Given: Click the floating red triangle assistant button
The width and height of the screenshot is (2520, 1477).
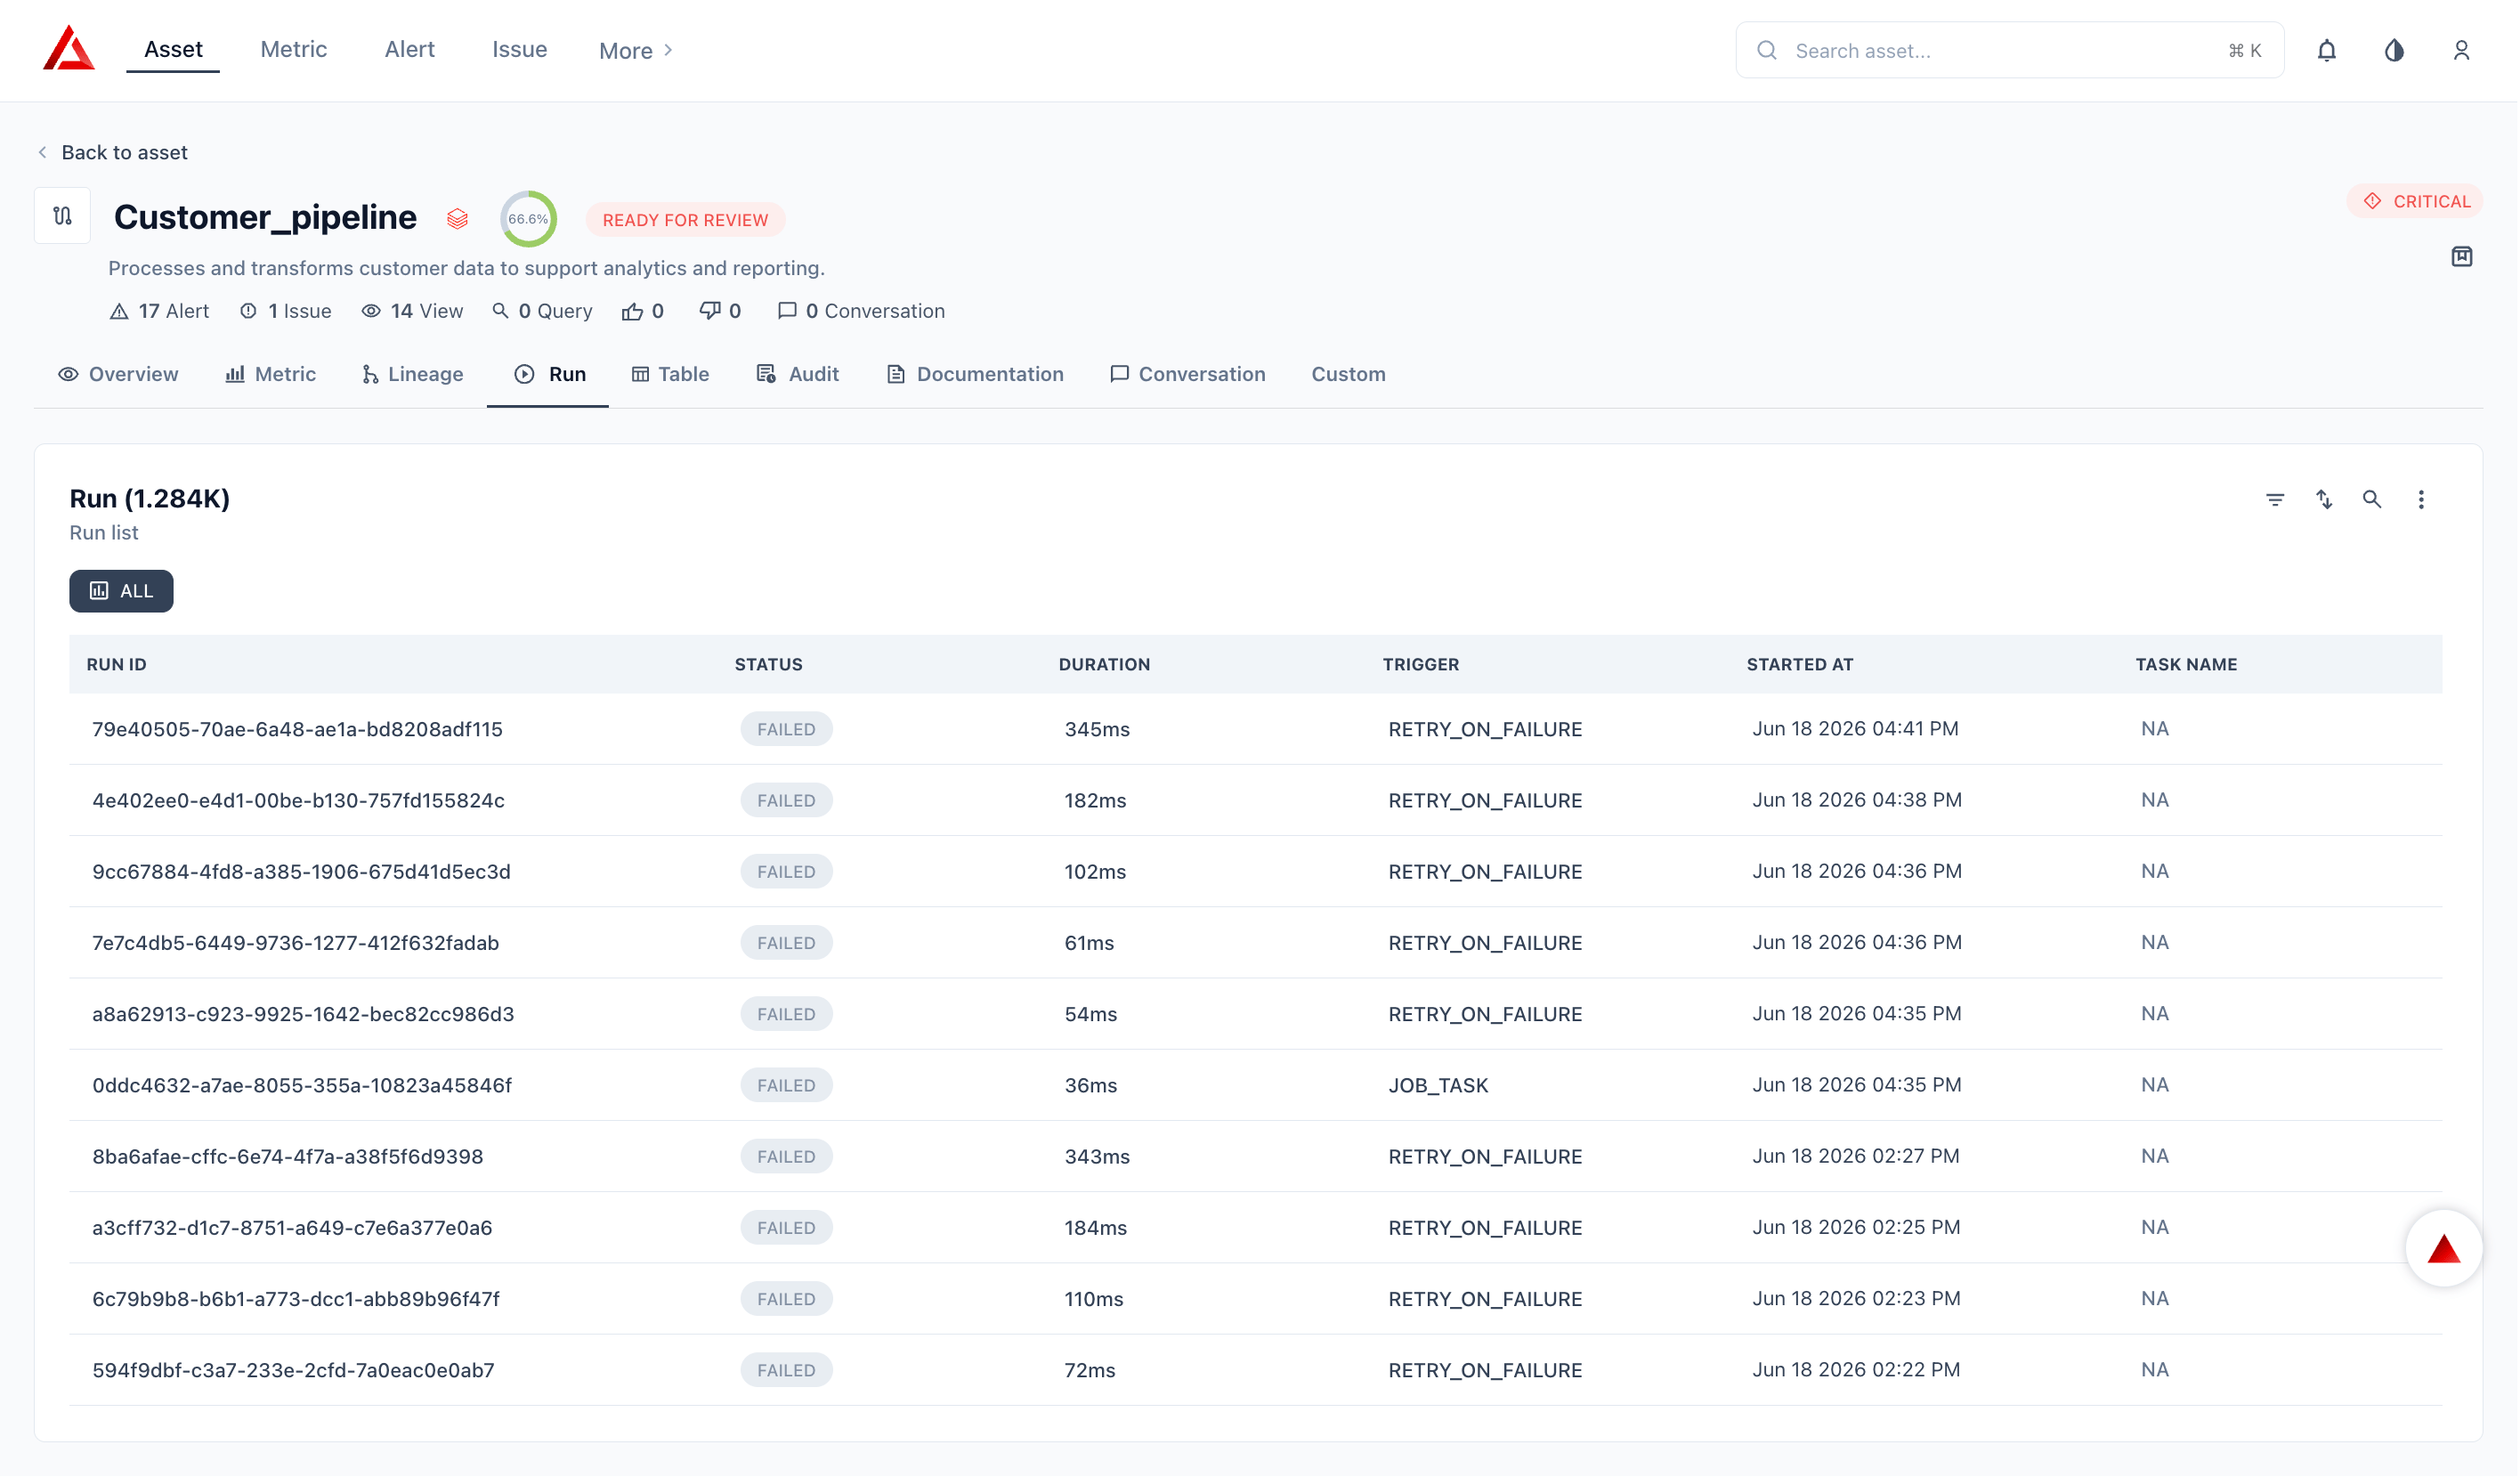Looking at the screenshot, I should 2446,1250.
